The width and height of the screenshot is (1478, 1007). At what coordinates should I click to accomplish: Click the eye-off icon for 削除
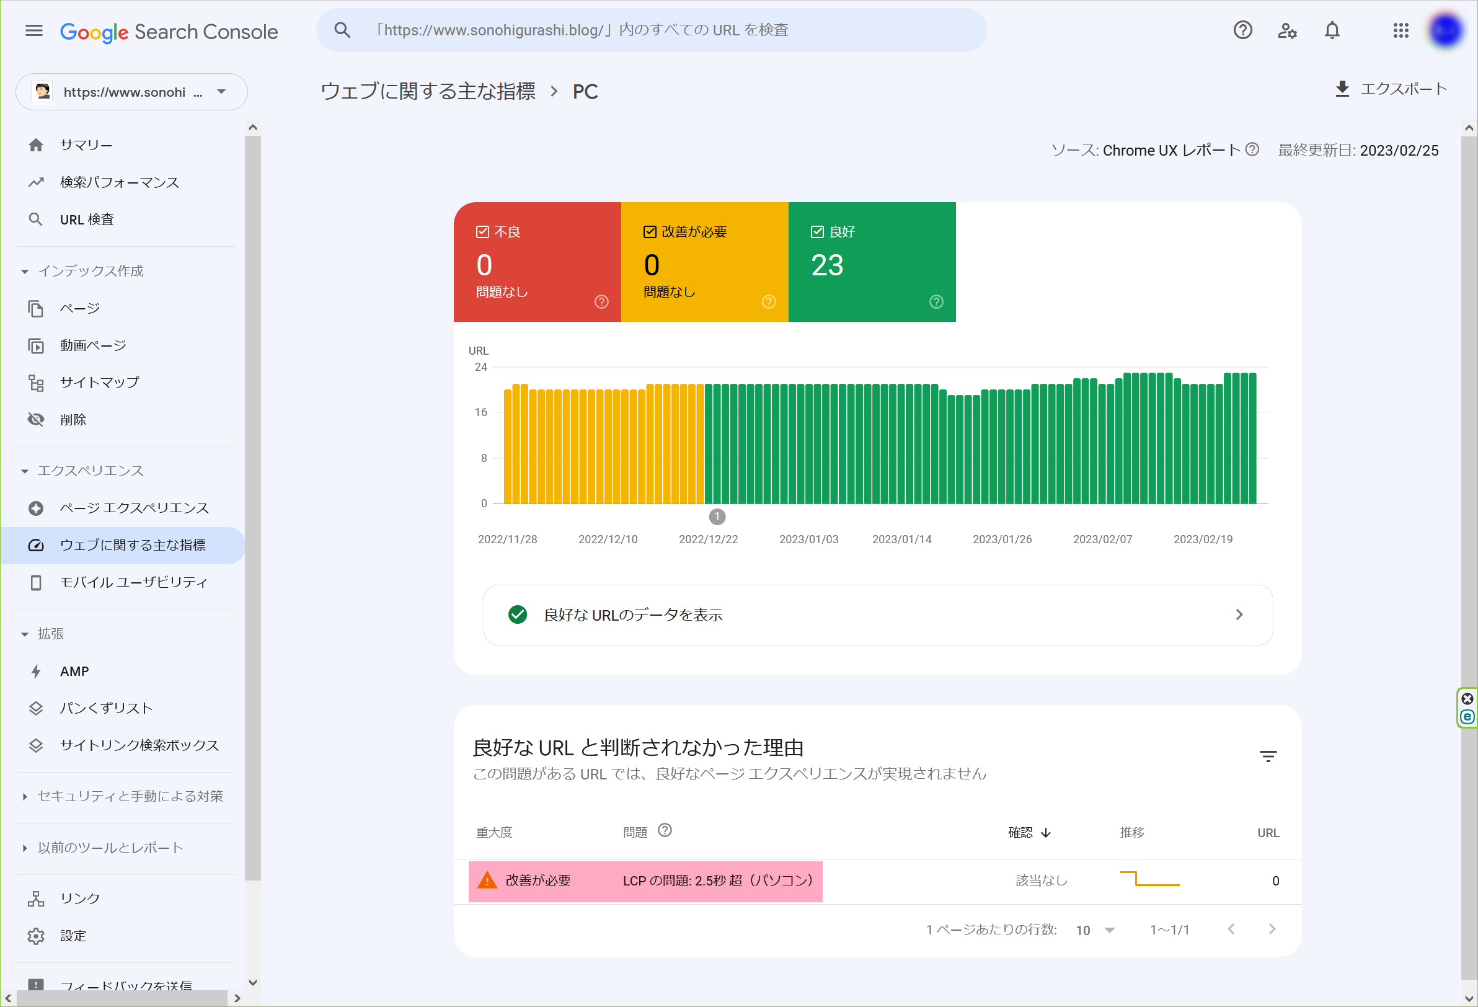point(35,419)
